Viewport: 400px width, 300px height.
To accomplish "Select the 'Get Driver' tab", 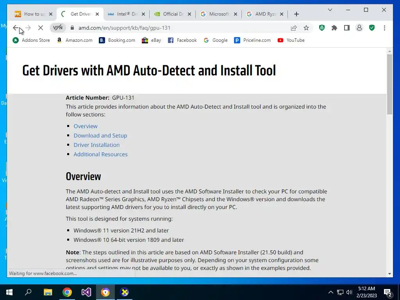I will (x=80, y=14).
